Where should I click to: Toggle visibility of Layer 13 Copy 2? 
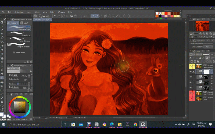click(x=191, y=93)
